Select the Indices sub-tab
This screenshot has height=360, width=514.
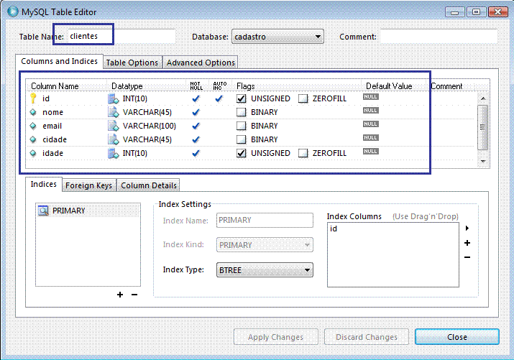point(44,184)
